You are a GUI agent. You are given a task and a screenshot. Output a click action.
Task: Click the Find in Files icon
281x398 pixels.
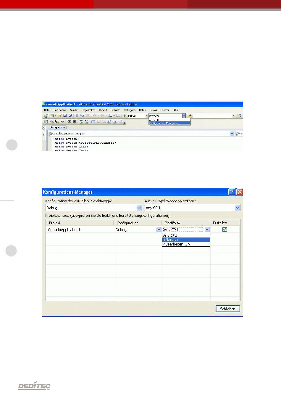tap(190, 116)
